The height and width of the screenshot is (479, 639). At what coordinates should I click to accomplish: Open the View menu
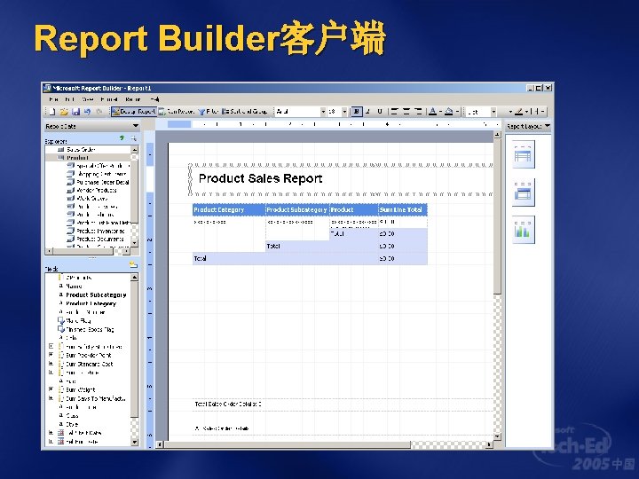[88, 99]
